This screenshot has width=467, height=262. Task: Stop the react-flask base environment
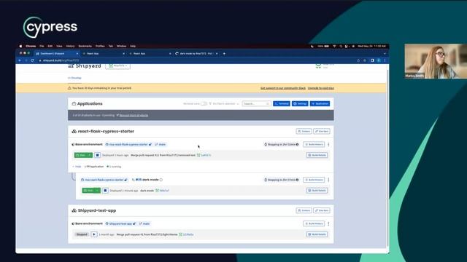97,155
